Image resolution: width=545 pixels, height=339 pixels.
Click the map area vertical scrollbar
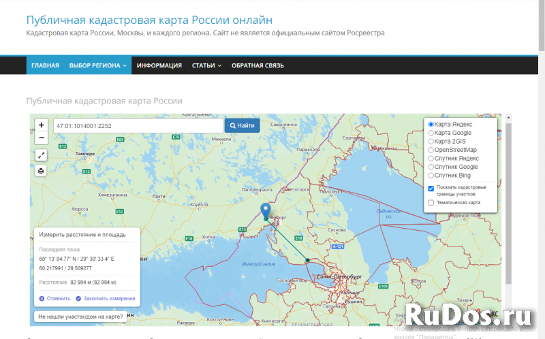click(x=508, y=203)
